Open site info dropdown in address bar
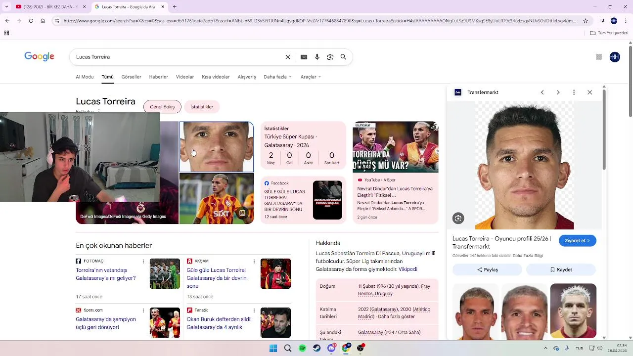 tap(57, 21)
